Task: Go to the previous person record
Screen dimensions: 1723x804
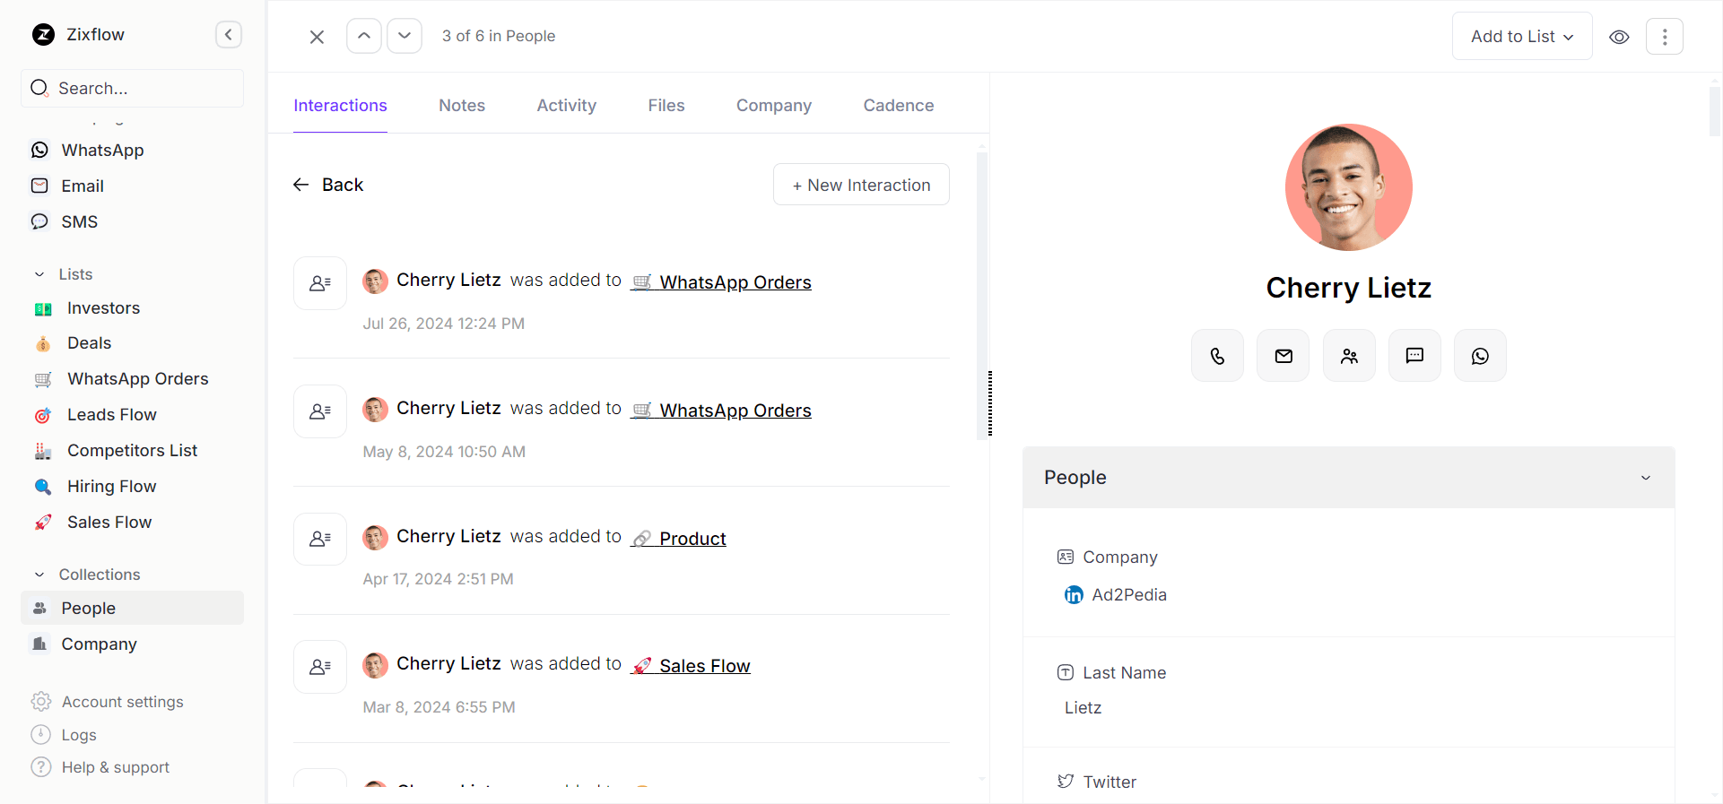Action: pyautogui.click(x=364, y=36)
